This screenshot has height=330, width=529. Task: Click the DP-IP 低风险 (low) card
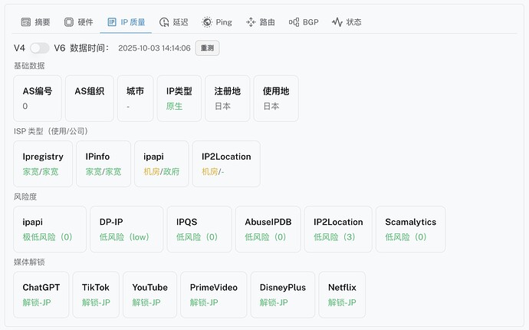127,229
